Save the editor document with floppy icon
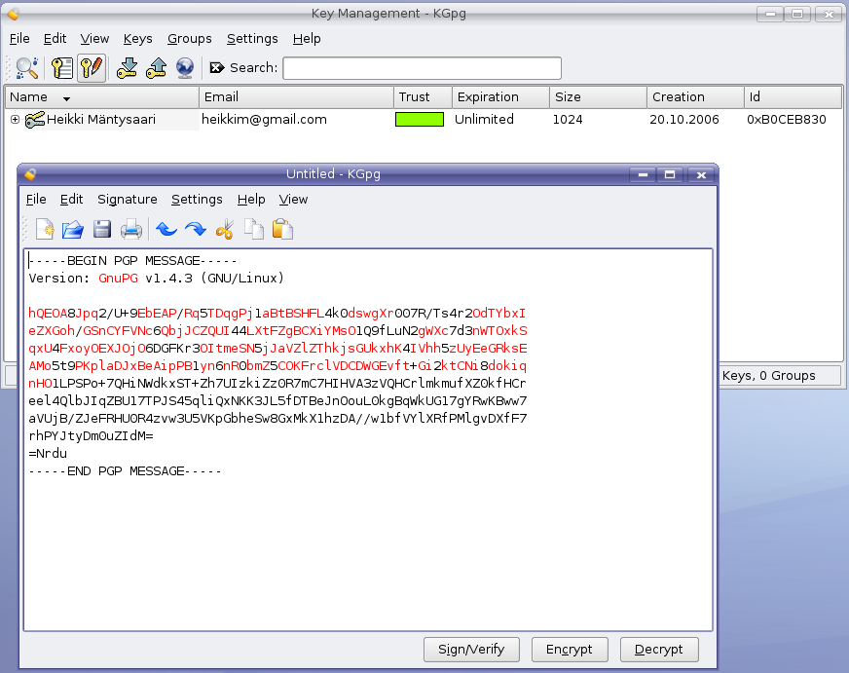The width and height of the screenshot is (849, 673). coord(102,230)
